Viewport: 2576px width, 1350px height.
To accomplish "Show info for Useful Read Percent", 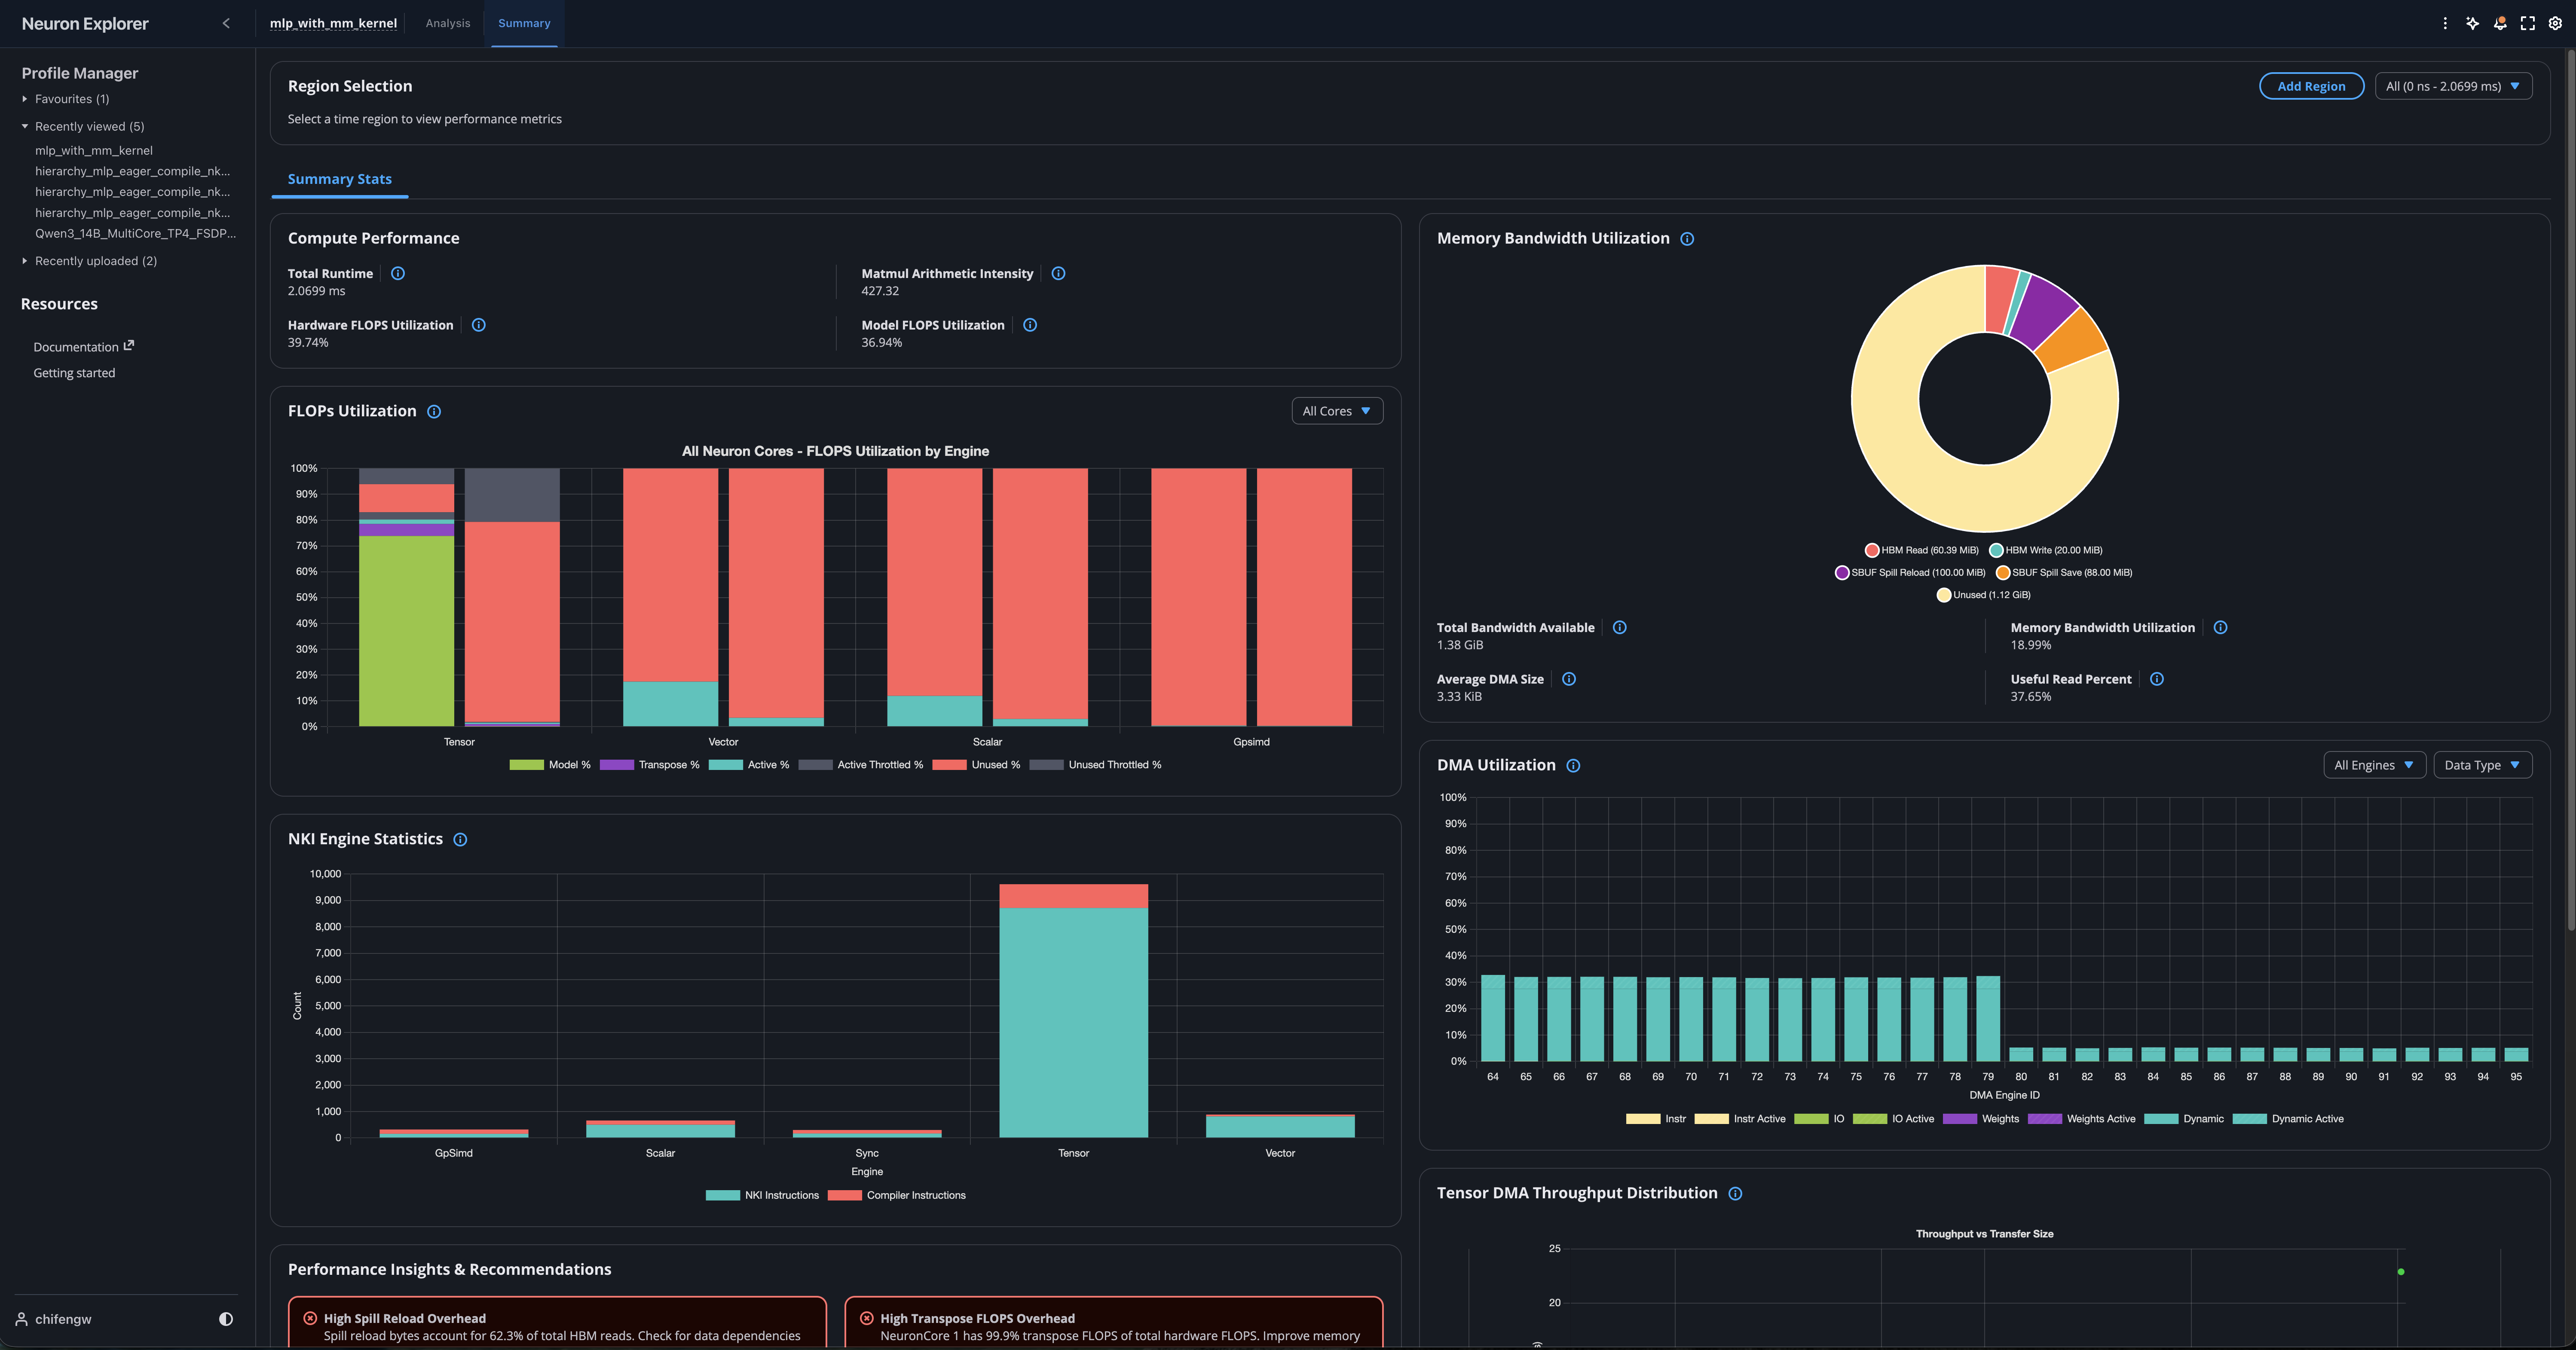I will pos(2157,679).
